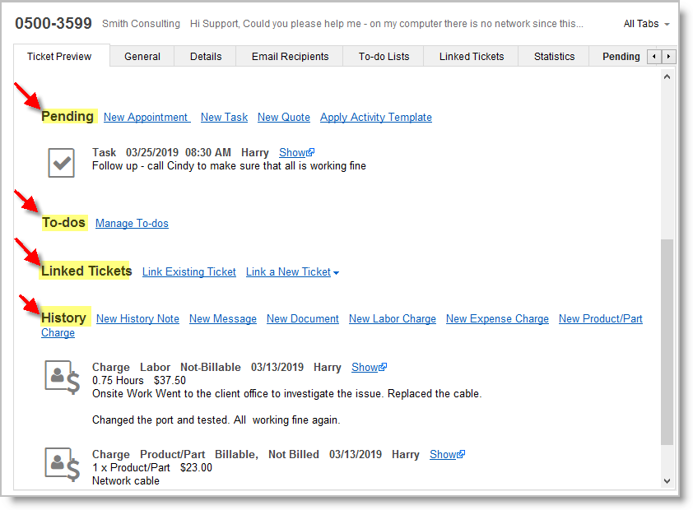Open Show link for Product/Part charge

point(443,454)
